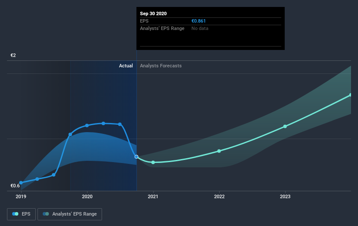Select the 2022 forecast EPS point
Viewport: 358px width, 226px height.
pos(219,151)
